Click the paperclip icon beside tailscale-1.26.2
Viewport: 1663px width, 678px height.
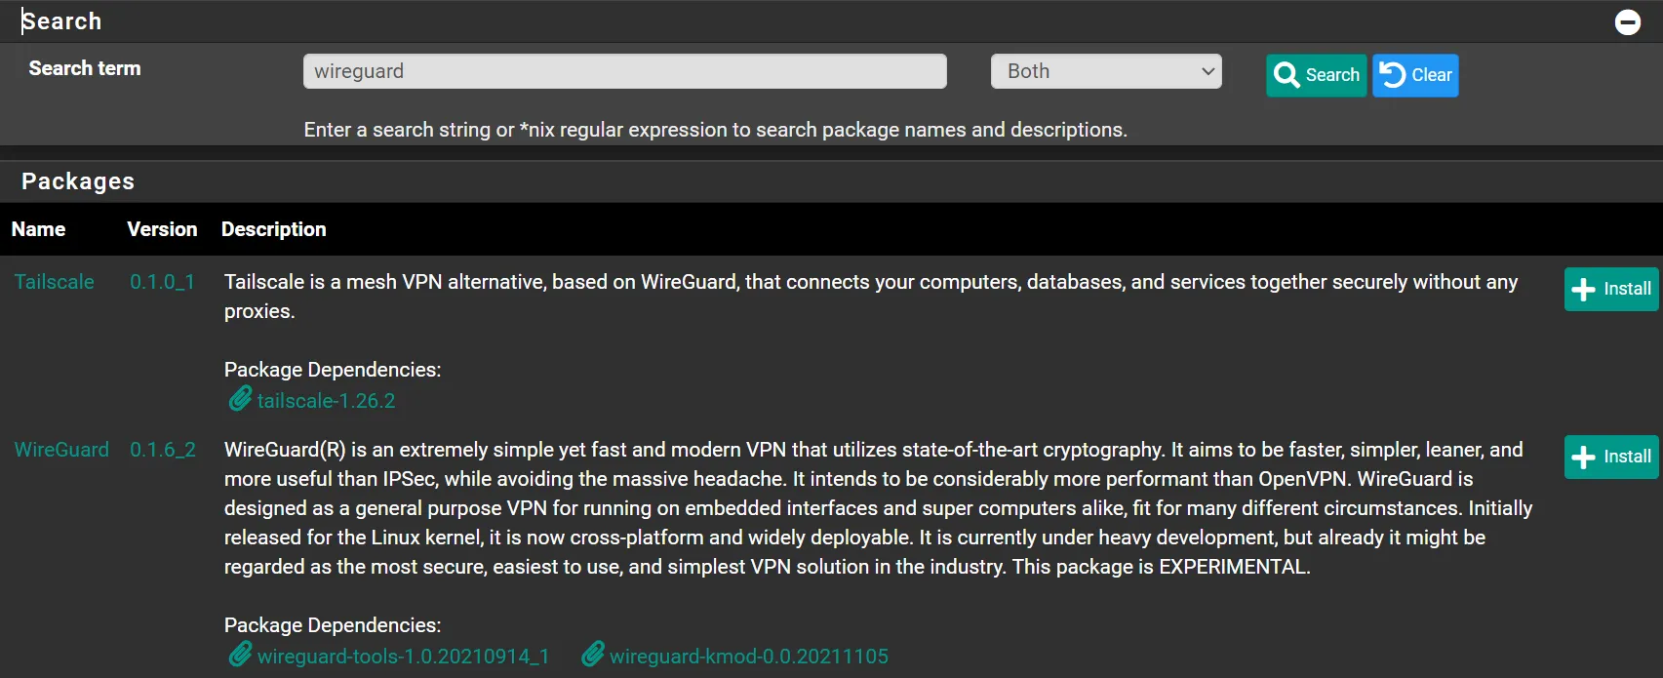point(239,399)
